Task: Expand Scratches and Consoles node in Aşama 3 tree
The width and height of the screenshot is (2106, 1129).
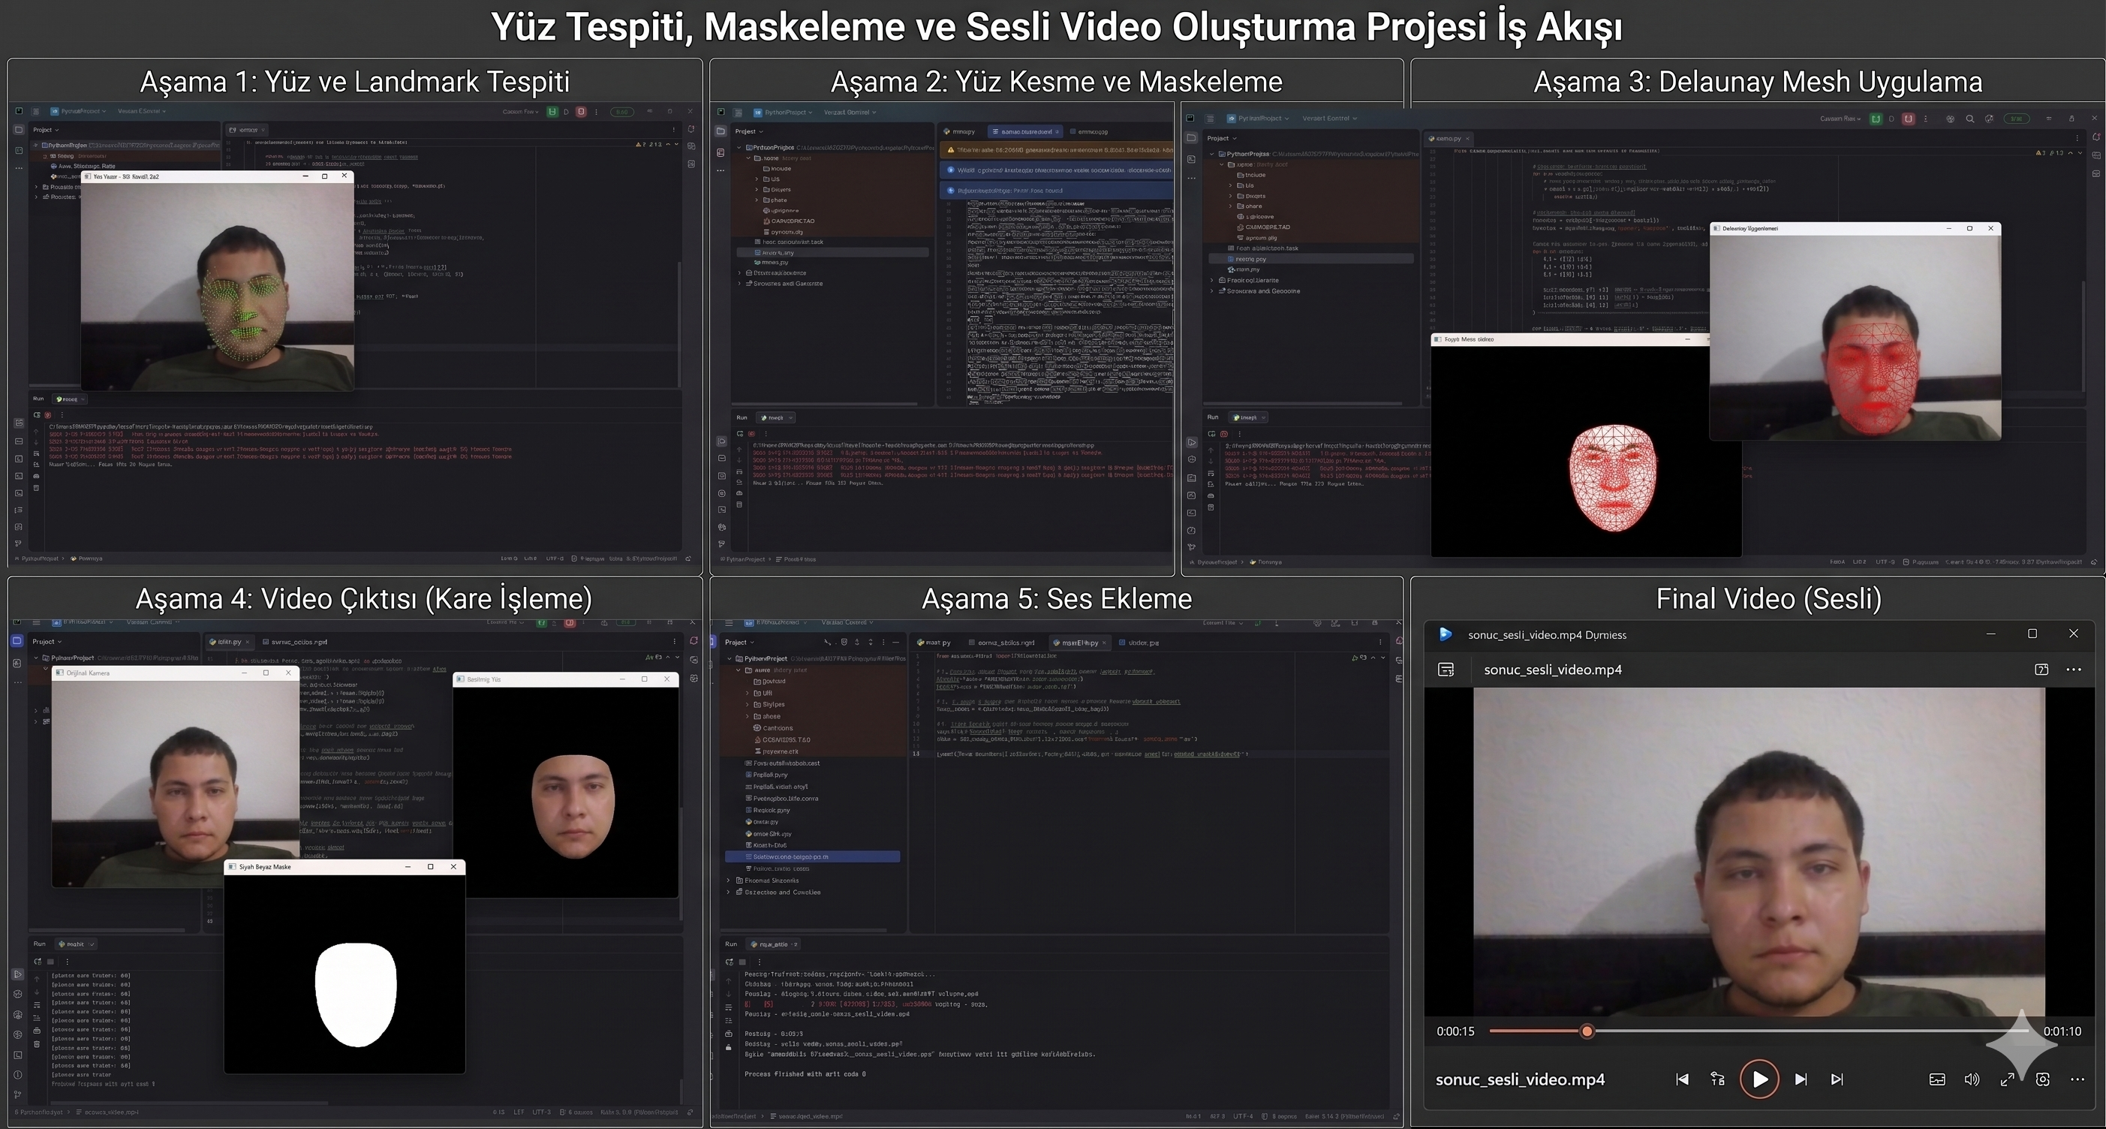Action: pyautogui.click(x=1212, y=291)
